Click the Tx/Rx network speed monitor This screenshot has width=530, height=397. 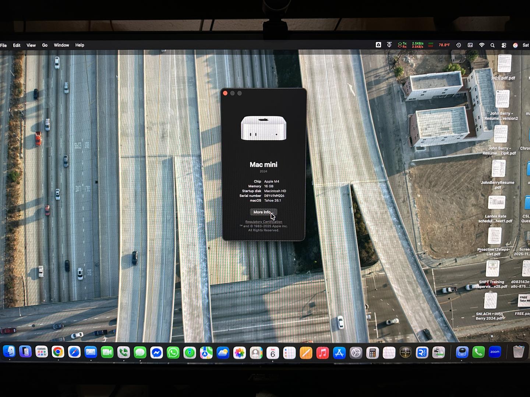411,45
